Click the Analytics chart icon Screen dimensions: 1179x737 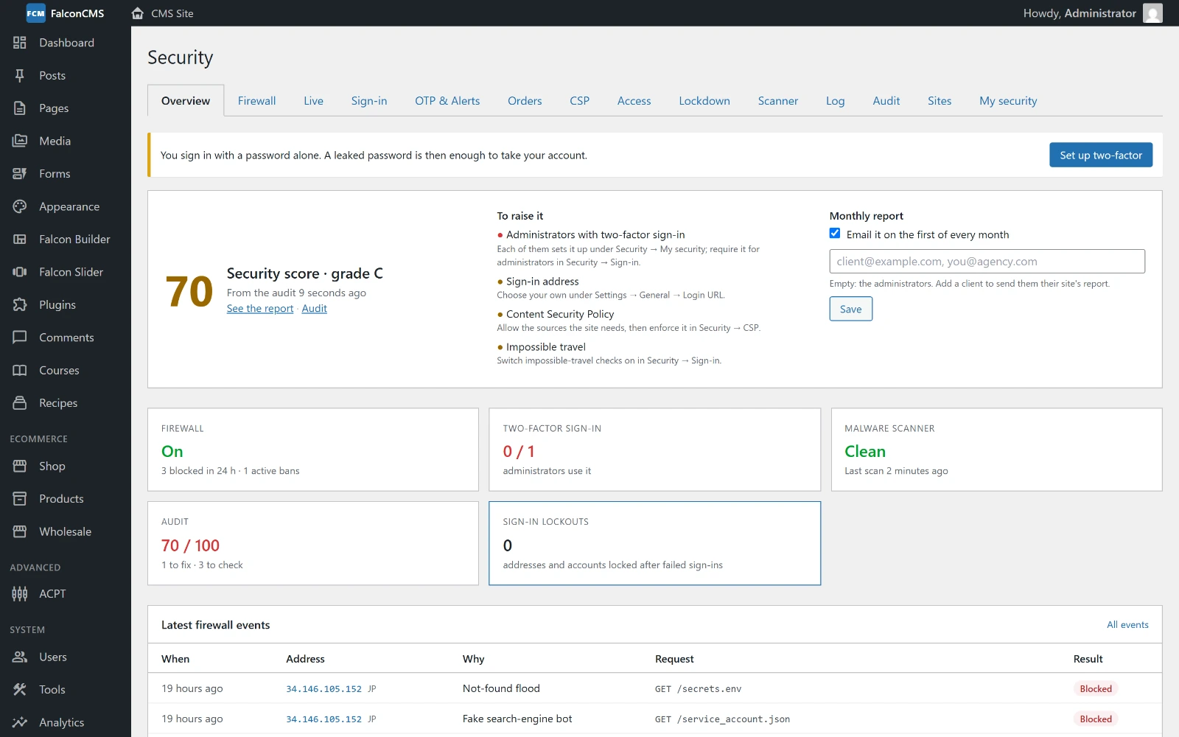20,722
